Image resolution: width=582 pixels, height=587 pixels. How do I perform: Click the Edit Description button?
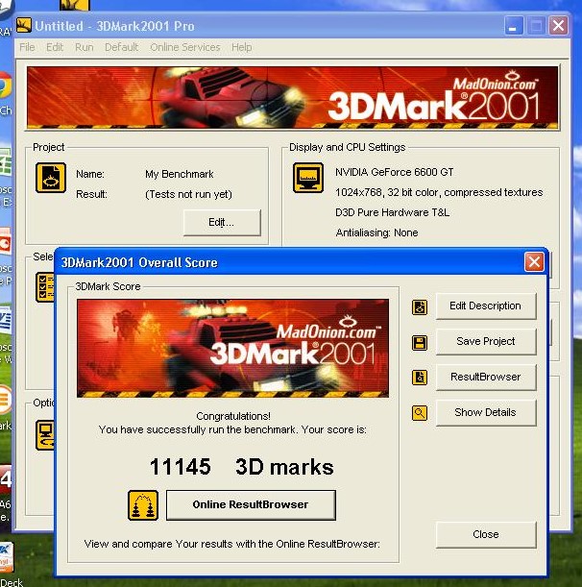point(486,306)
